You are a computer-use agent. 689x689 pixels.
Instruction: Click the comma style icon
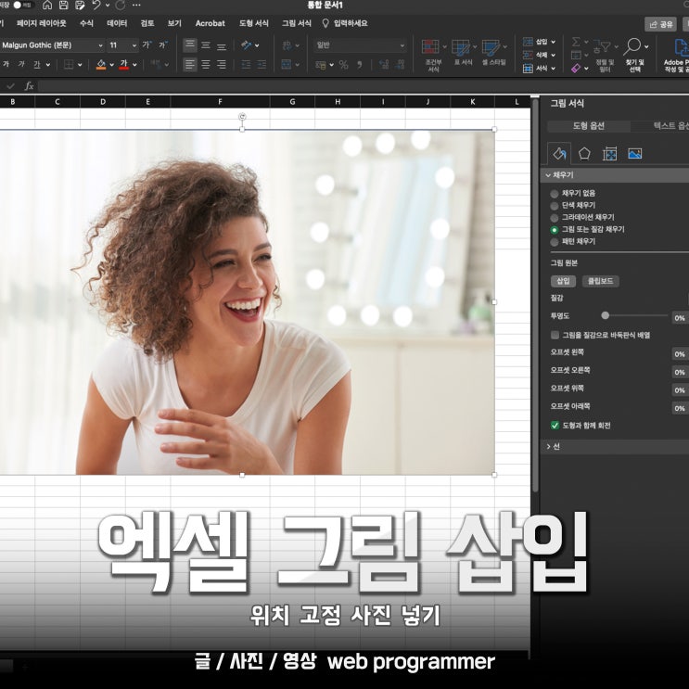click(x=360, y=65)
